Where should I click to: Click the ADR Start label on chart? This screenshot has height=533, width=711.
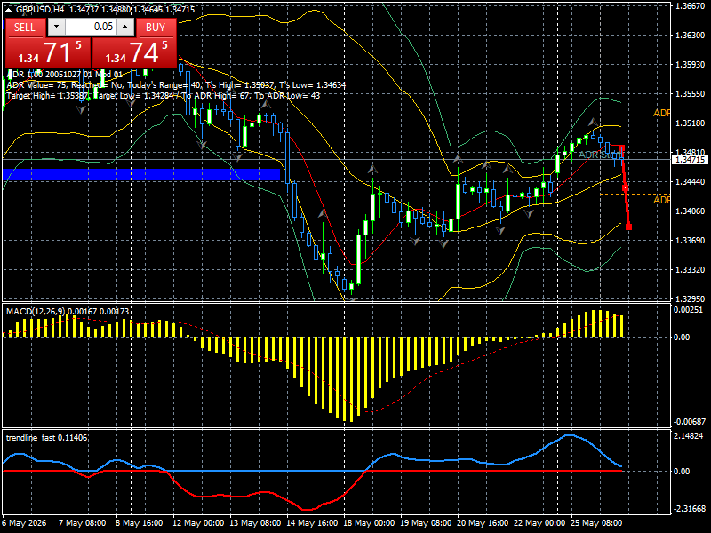[601, 155]
